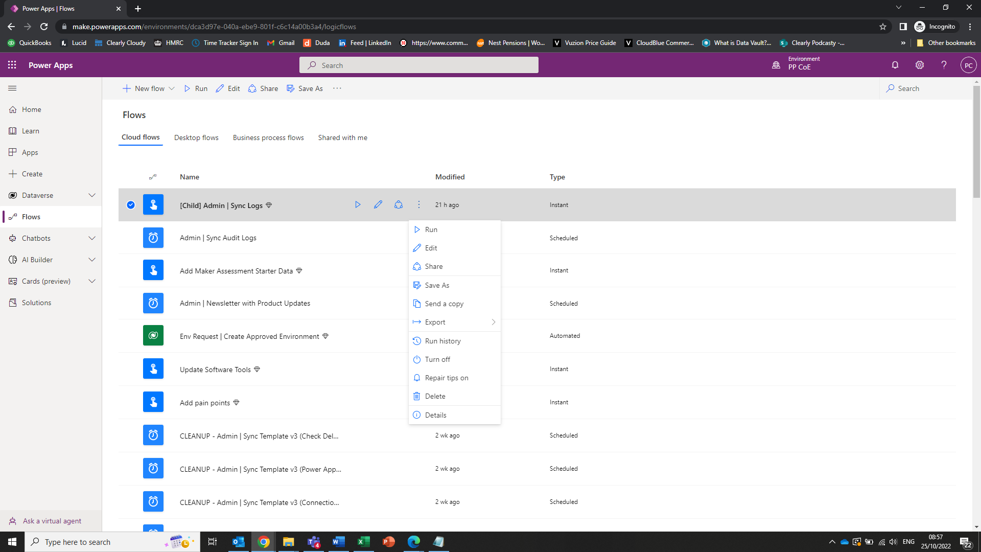The width and height of the screenshot is (981, 552).
Task: Expand the New flow dropdown
Action: pos(171,88)
